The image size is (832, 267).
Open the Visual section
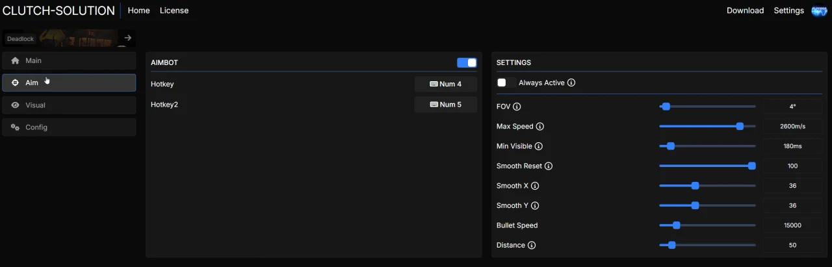(x=69, y=105)
